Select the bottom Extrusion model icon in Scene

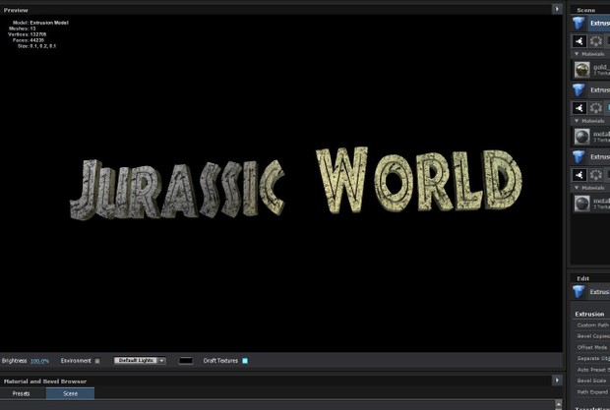579,157
